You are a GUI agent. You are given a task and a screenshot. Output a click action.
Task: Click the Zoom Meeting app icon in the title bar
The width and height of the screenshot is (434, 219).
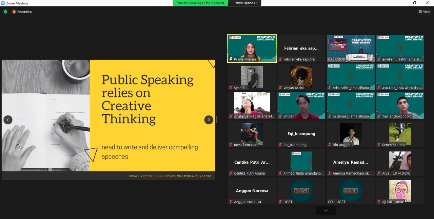click(x=3, y=3)
